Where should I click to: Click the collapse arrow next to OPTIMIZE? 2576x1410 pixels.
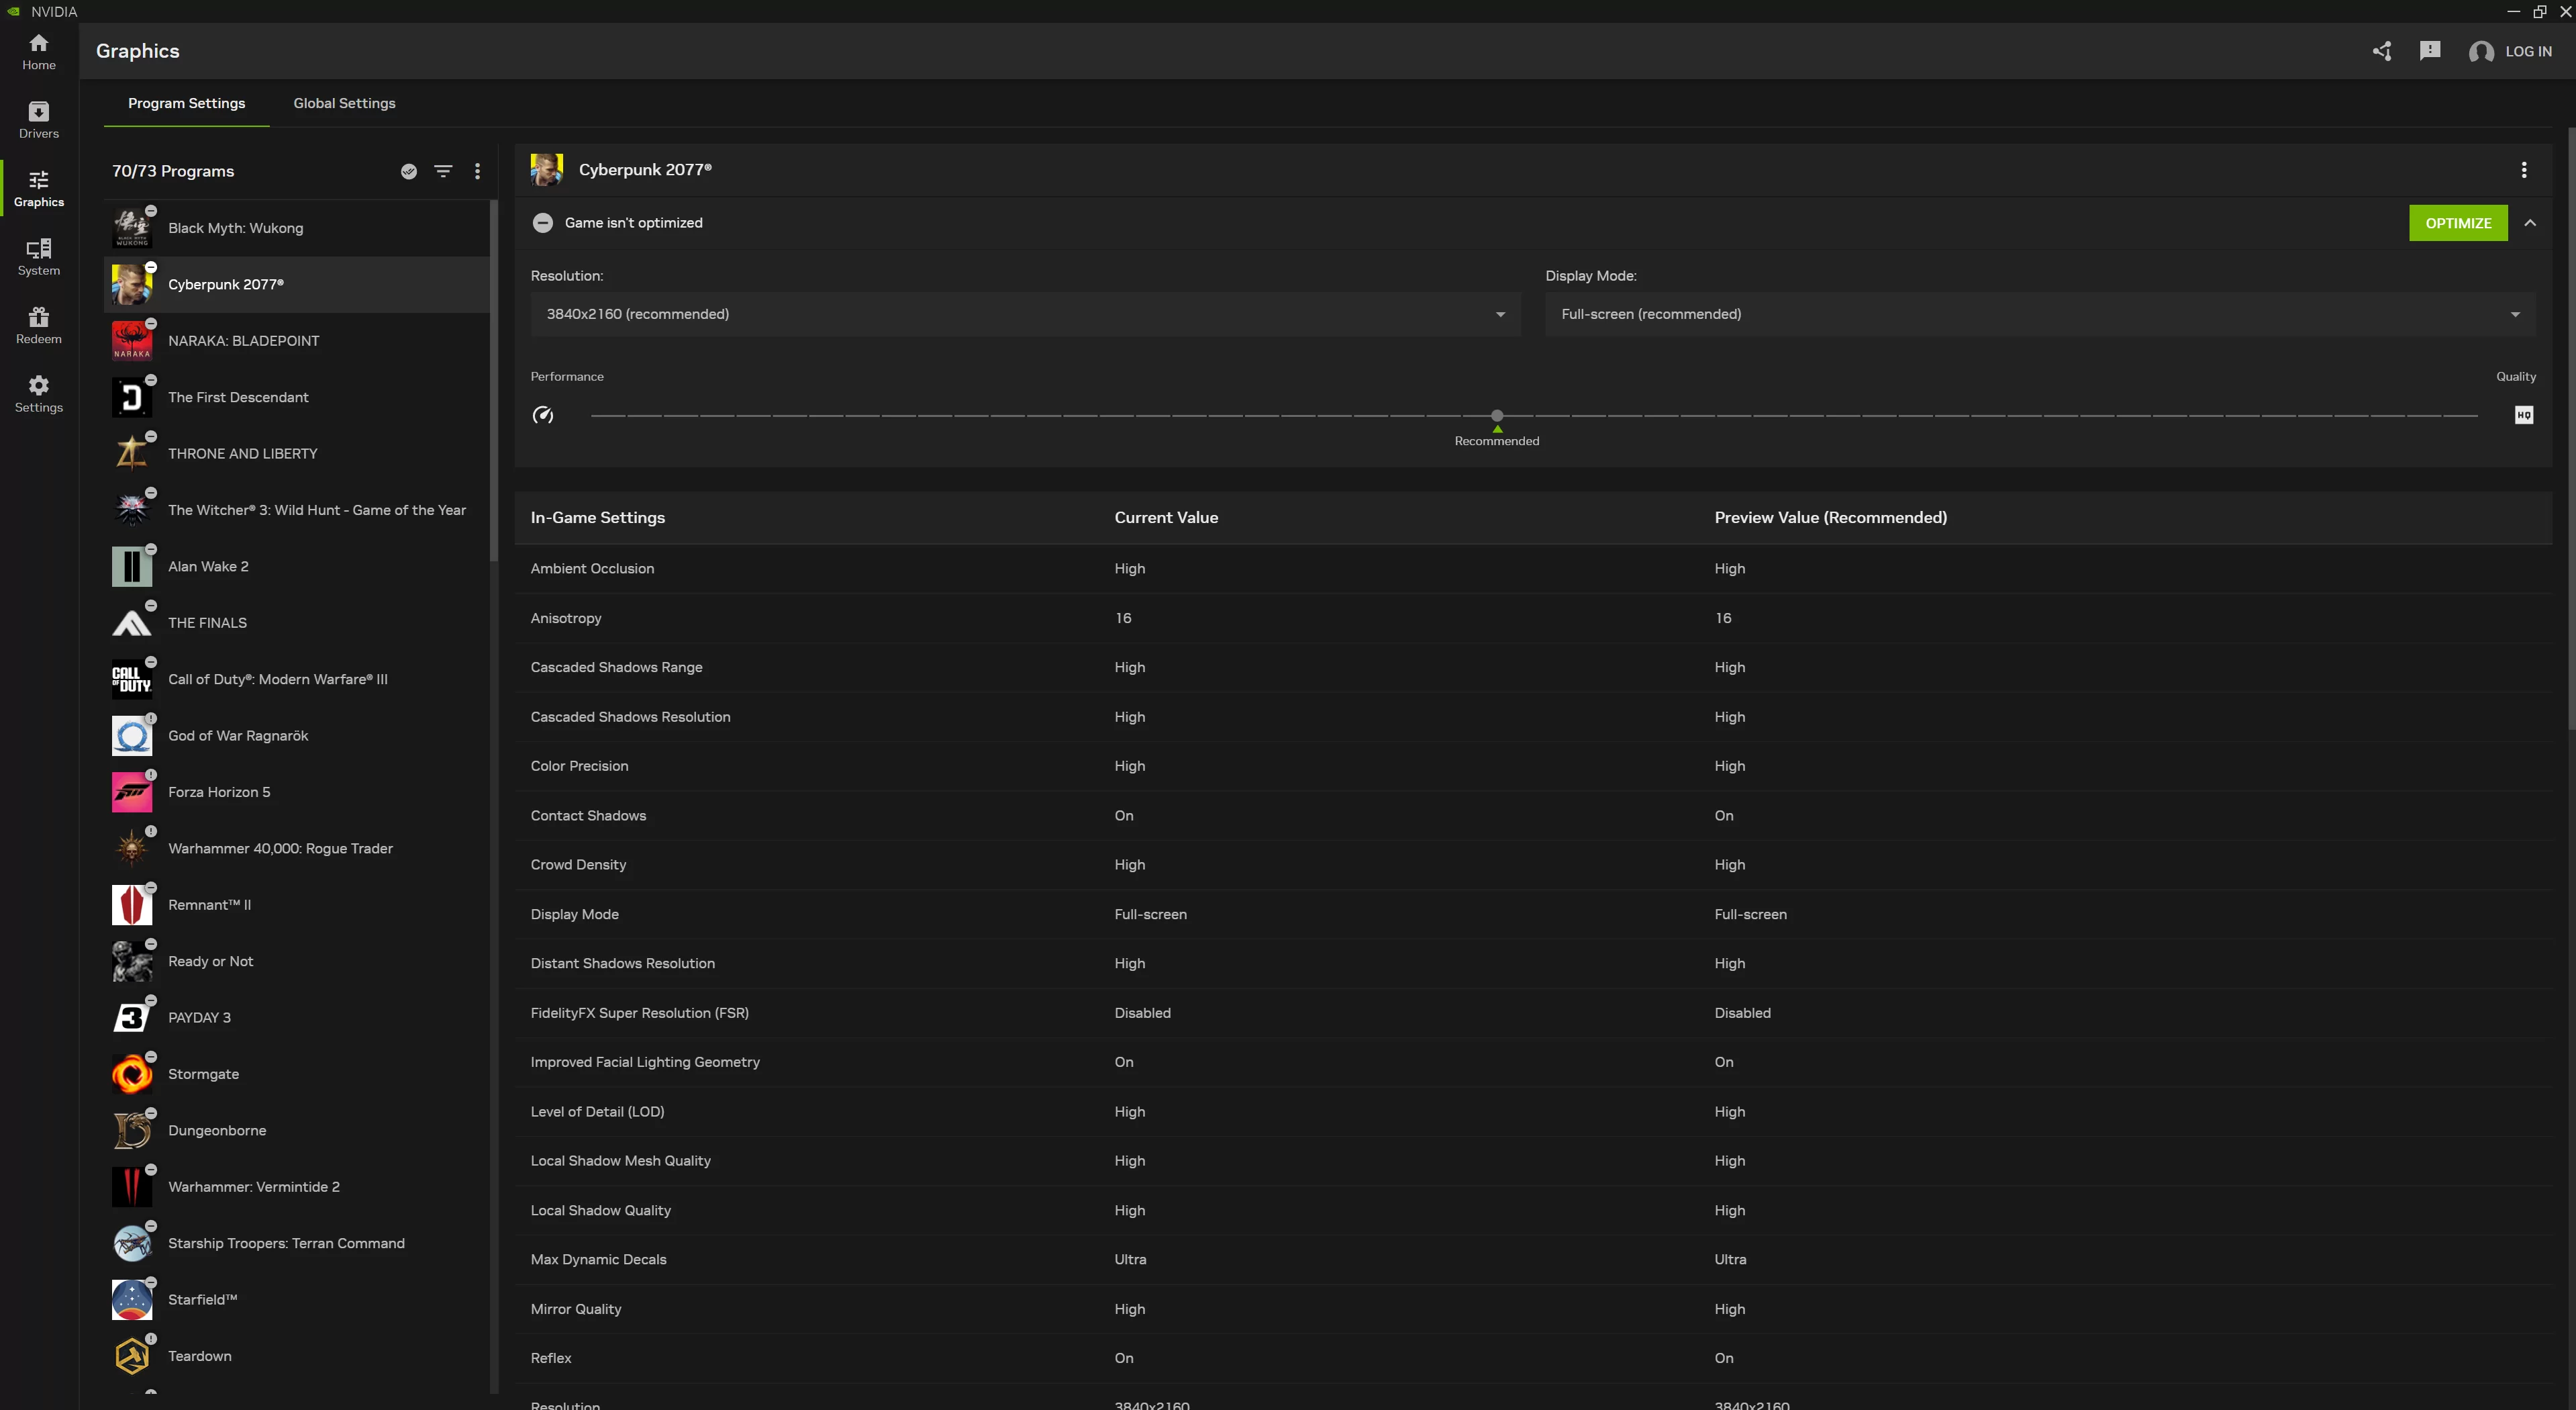point(2531,222)
